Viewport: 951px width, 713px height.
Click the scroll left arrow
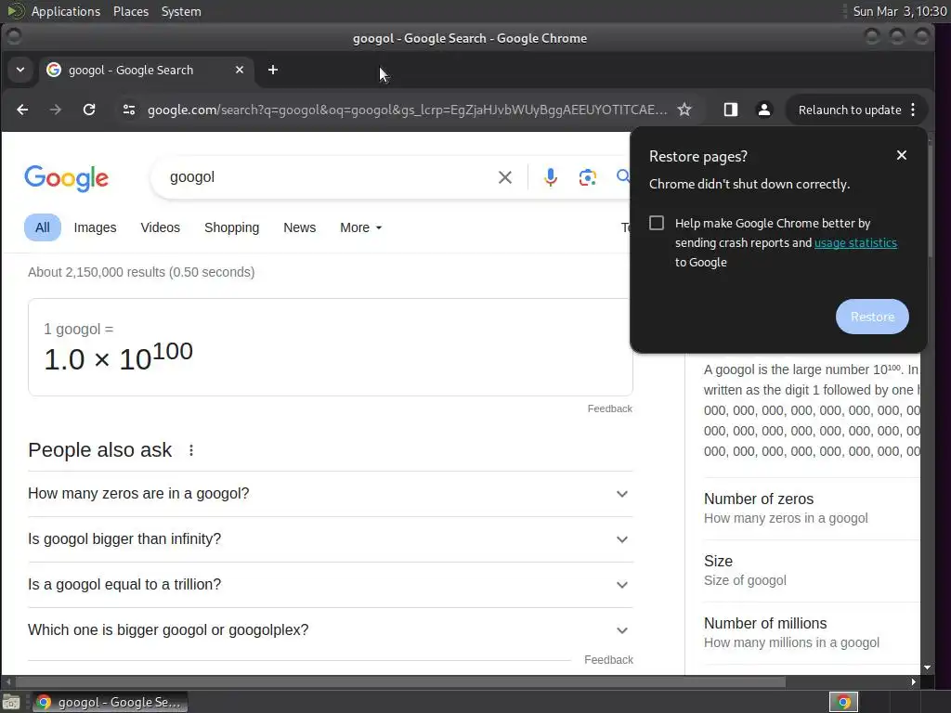pyautogui.click(x=7, y=682)
